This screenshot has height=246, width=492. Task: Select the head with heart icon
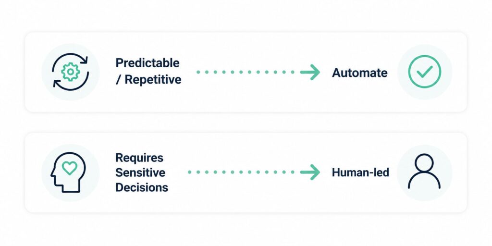[x=68, y=172]
